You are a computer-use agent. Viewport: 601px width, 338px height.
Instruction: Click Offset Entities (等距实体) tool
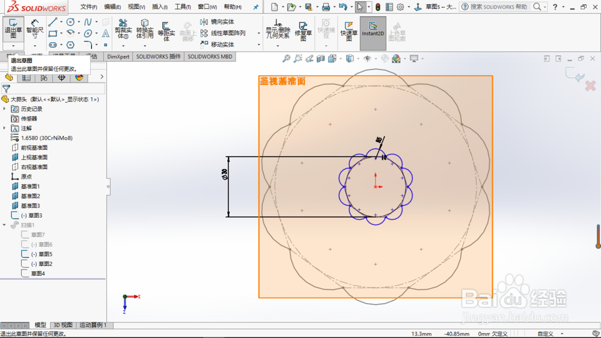(x=166, y=31)
